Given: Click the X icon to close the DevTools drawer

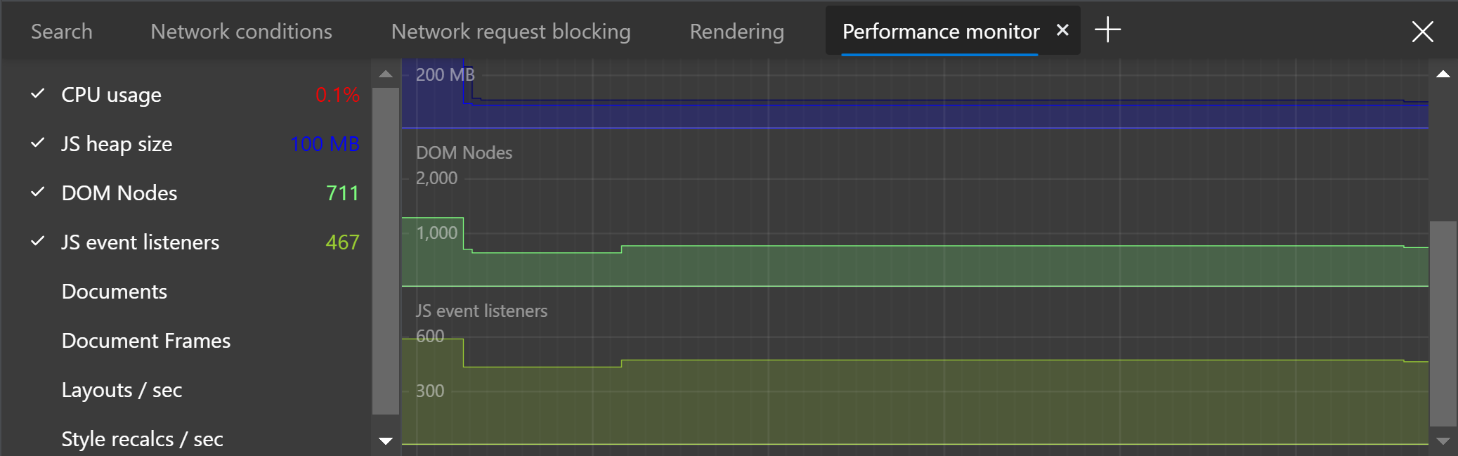Looking at the screenshot, I should coord(1424,31).
